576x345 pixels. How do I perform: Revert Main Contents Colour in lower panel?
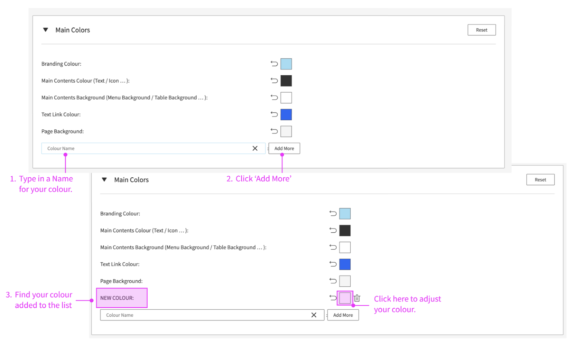point(333,230)
